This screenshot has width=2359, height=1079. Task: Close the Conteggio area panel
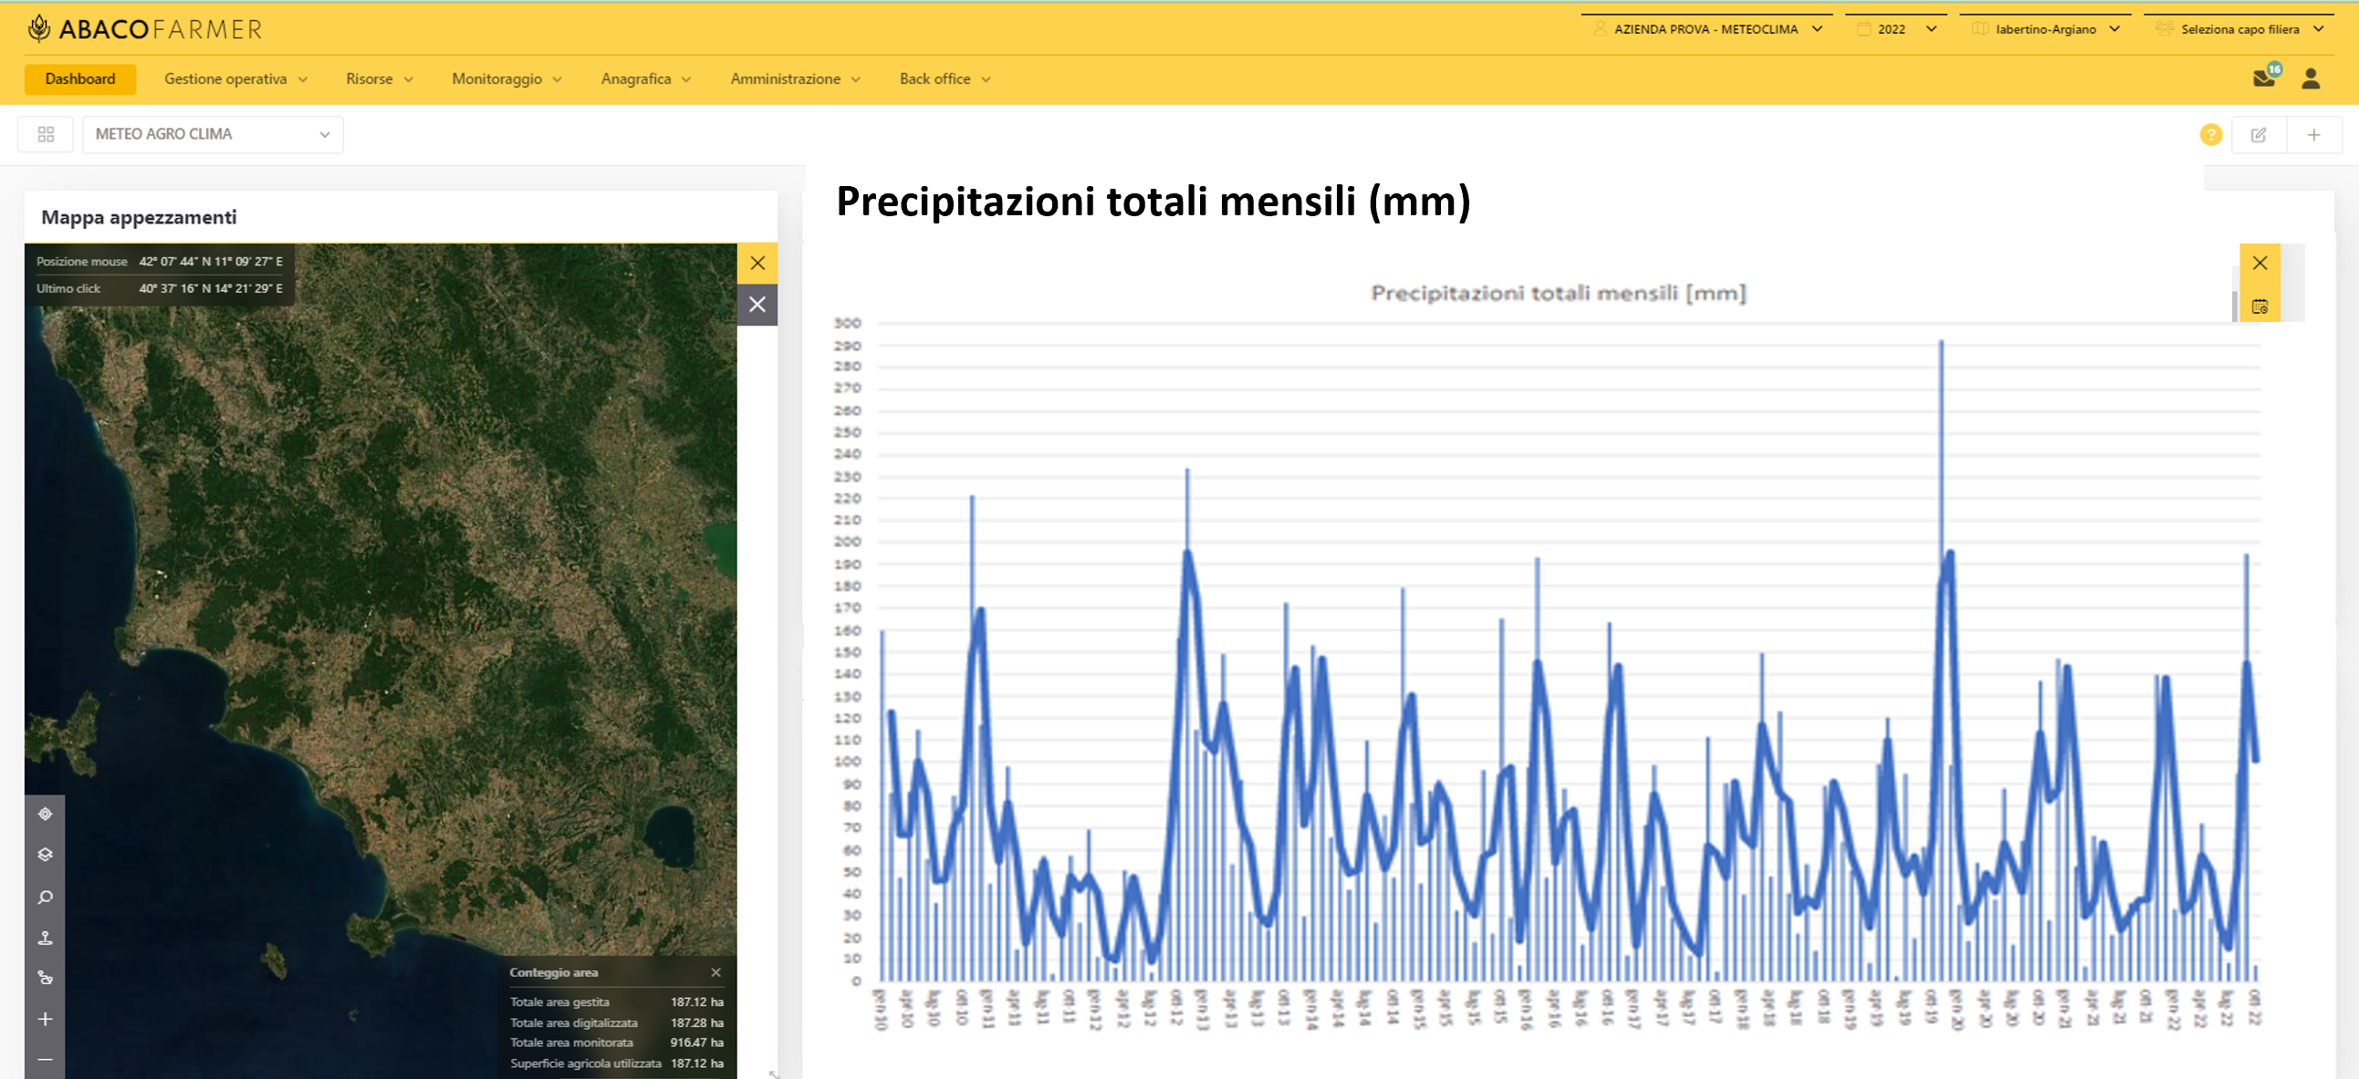(716, 972)
